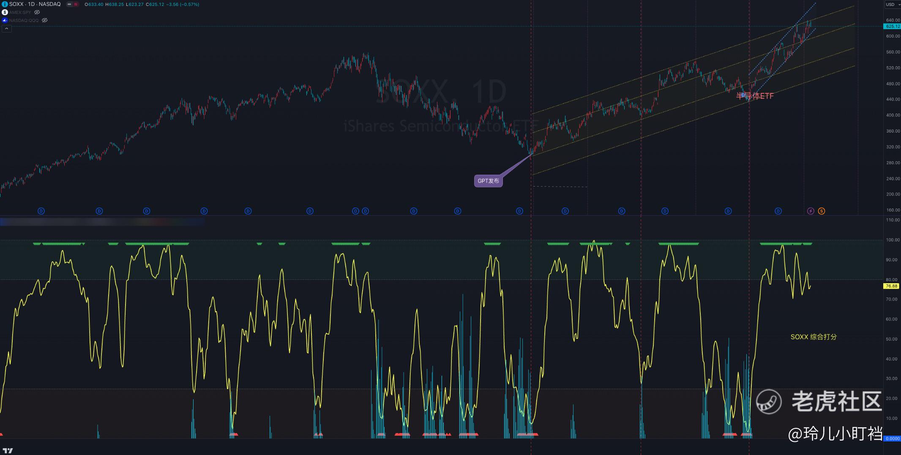Click the AMEX:SPY symbol logo
Screen dimensions: 901x455
(x=5, y=12)
